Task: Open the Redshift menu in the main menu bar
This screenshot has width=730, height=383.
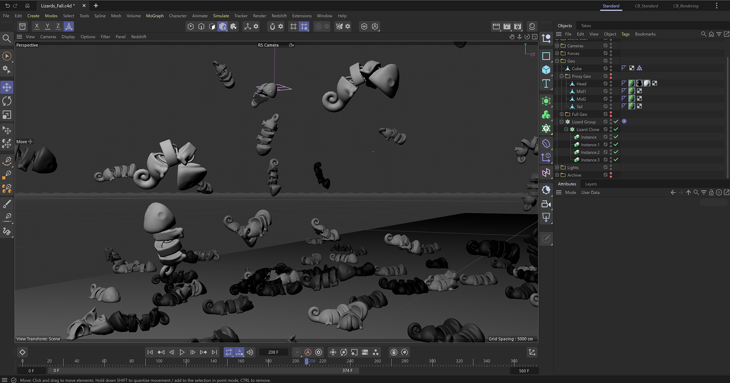Action: 279,16
